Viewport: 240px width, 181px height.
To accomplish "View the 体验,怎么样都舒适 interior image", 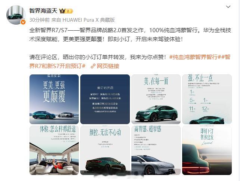I will pyautogui.click(x=54, y=150).
